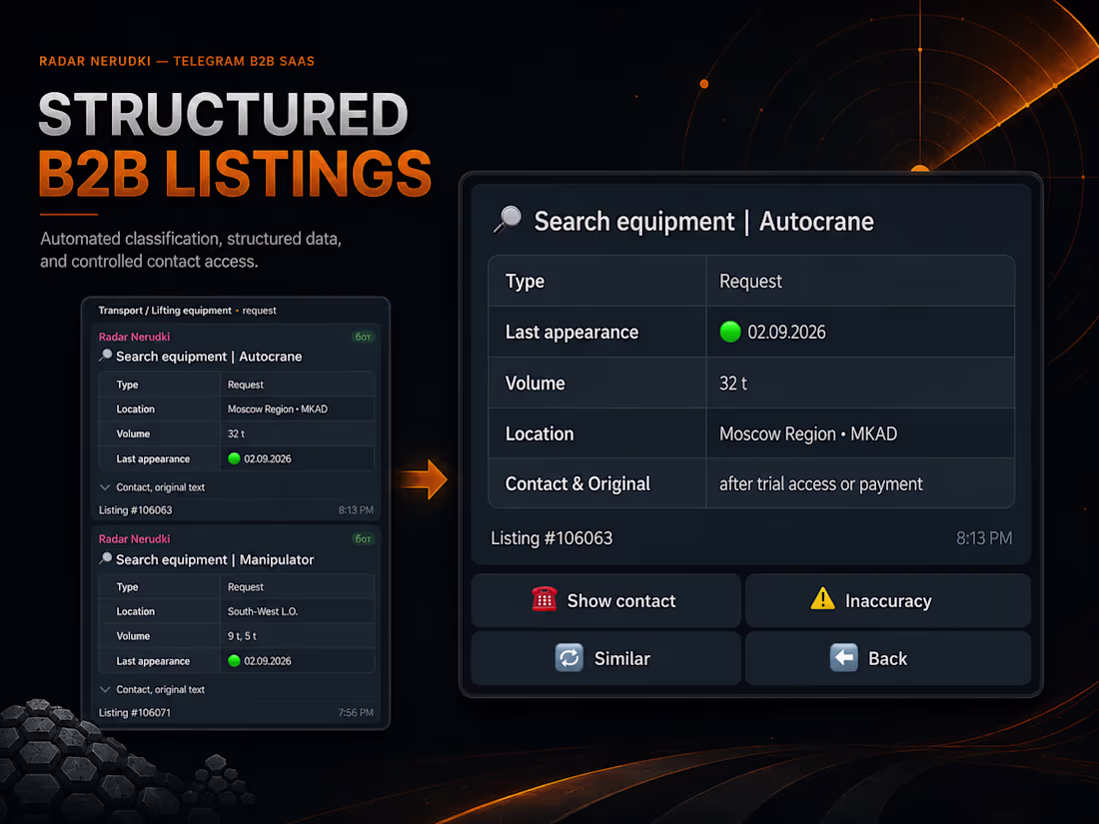The image size is (1099, 824).
Task: Click the magnifier icon beside Manipulator in list
Action: tap(106, 558)
